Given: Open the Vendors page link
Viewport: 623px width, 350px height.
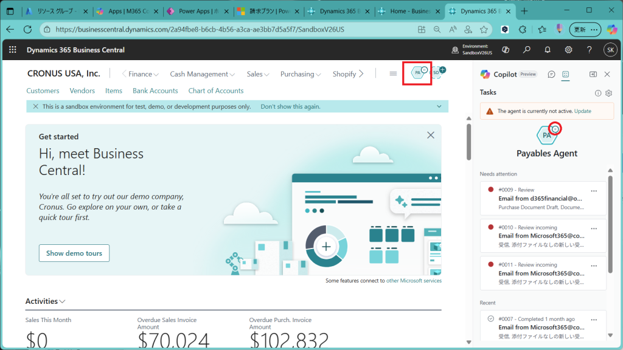Looking at the screenshot, I should point(82,91).
